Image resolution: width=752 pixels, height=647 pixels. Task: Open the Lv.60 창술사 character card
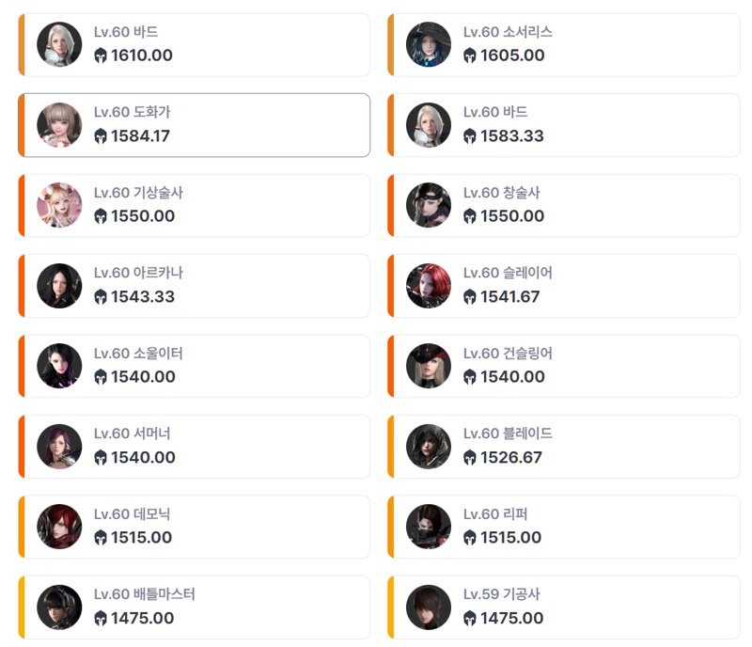564,205
